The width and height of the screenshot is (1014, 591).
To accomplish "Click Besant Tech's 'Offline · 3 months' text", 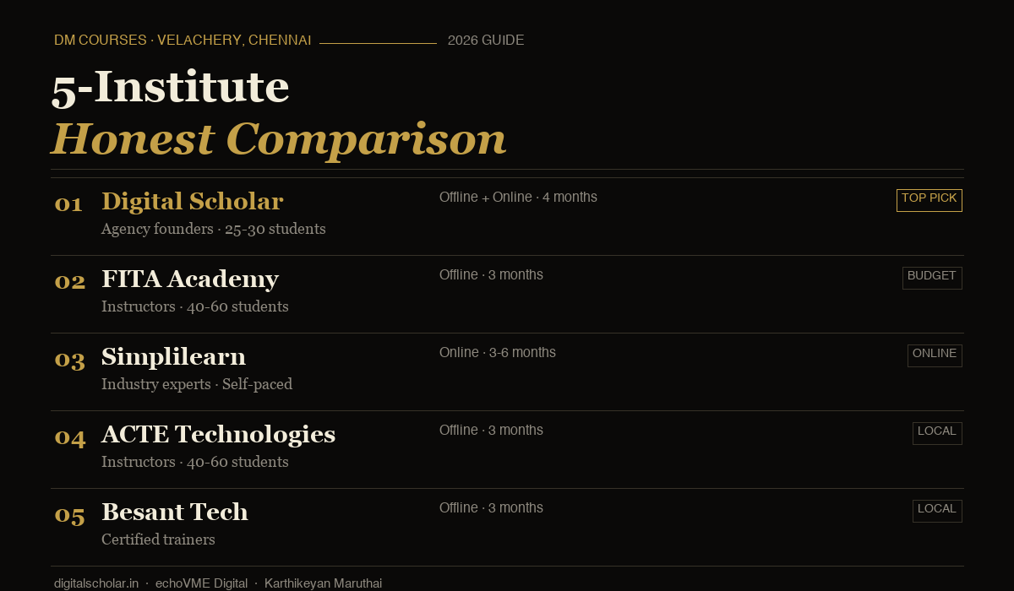I will click(491, 508).
